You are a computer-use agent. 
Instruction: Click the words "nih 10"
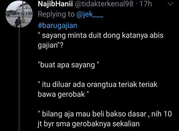pos(162,114)
